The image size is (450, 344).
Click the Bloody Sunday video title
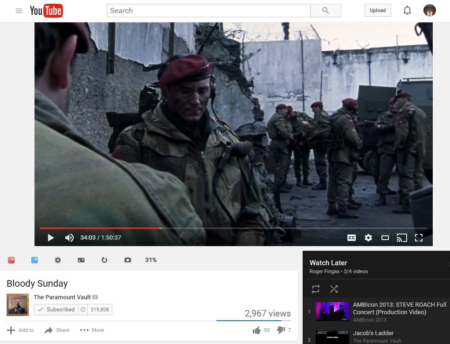(x=37, y=283)
